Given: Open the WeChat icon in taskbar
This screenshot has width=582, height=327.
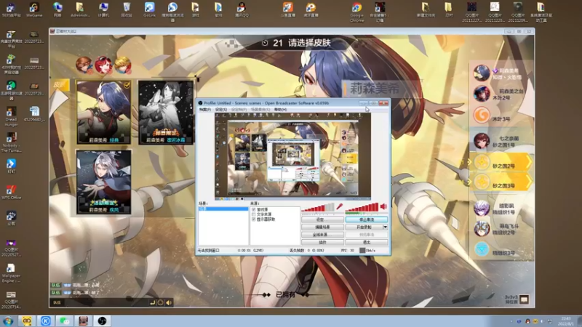Looking at the screenshot, I should point(65,320).
